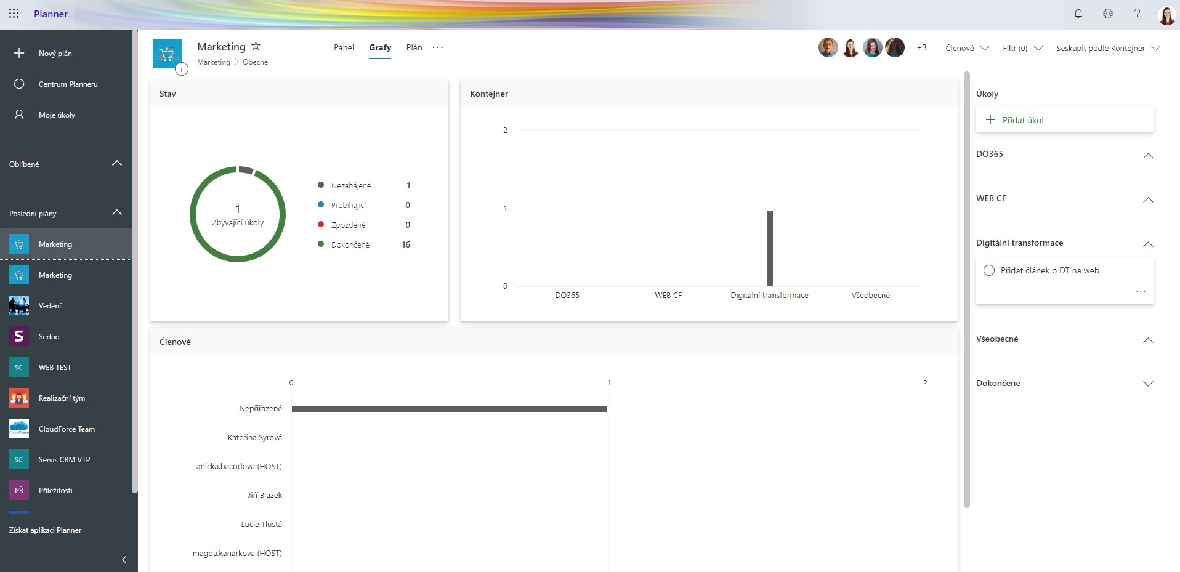Collapse the Oblíbené section

click(x=117, y=164)
